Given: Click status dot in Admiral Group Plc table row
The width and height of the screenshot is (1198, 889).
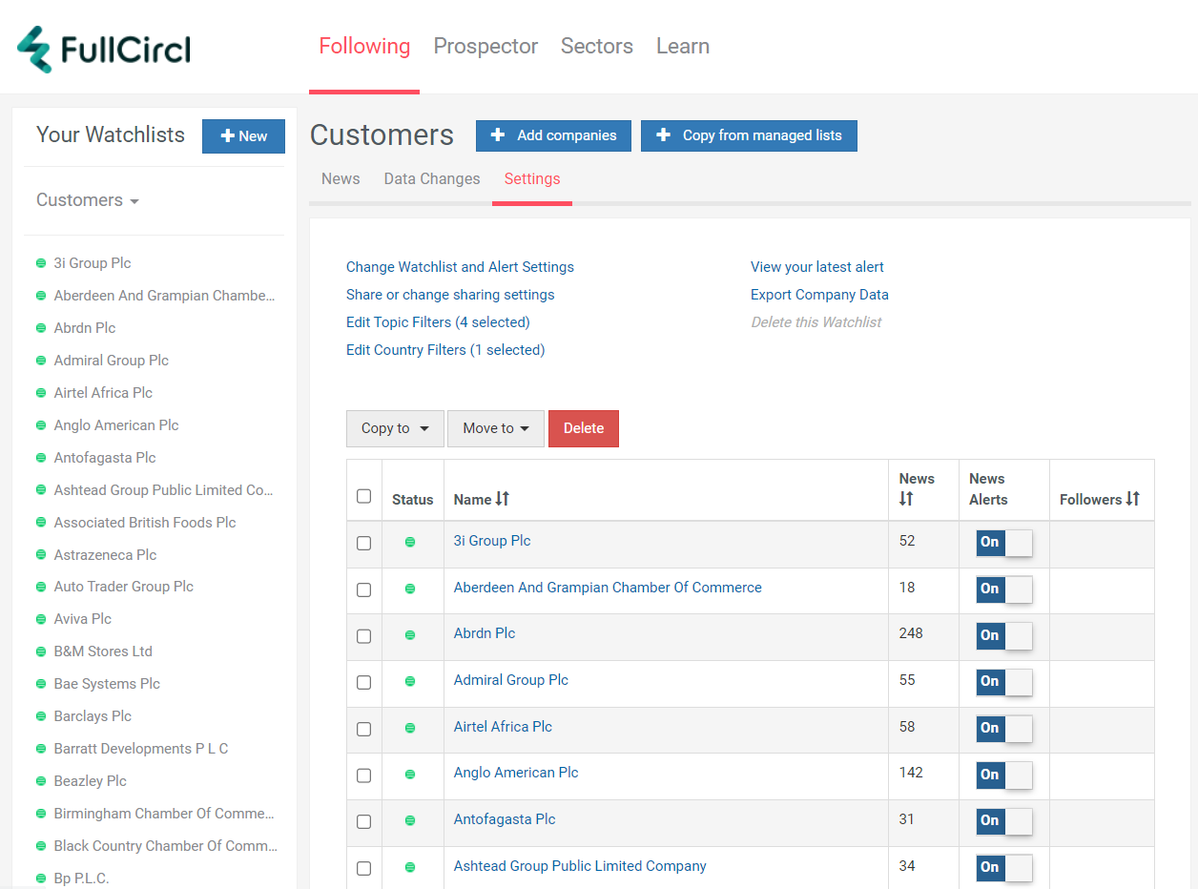Looking at the screenshot, I should click(x=410, y=681).
